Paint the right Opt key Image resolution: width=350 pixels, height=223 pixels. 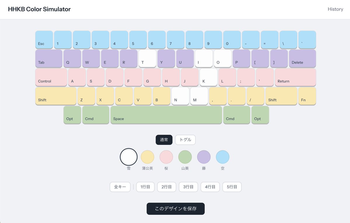[x=260, y=115]
